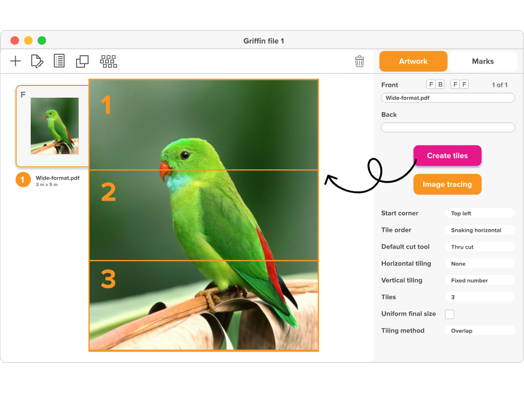
Task: Select the Artwork tab
Action: tap(413, 61)
